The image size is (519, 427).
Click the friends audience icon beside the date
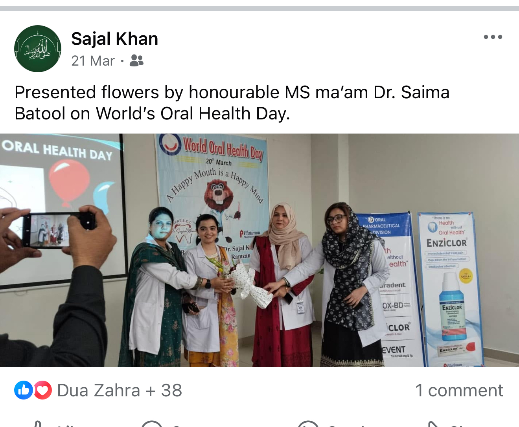pyautogui.click(x=136, y=60)
